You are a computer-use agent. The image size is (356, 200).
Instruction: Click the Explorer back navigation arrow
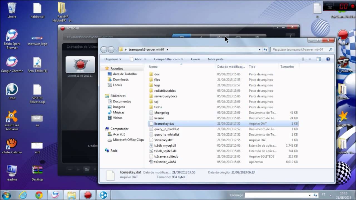(x=104, y=50)
